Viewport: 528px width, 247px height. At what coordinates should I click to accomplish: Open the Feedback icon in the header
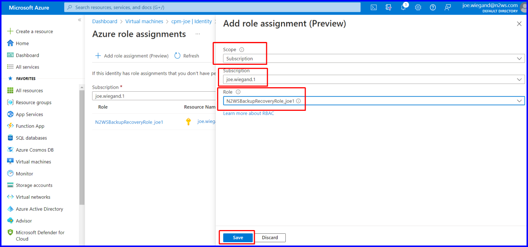coord(448,7)
